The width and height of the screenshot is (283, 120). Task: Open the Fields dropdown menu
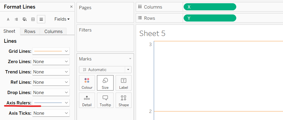click(x=62, y=19)
